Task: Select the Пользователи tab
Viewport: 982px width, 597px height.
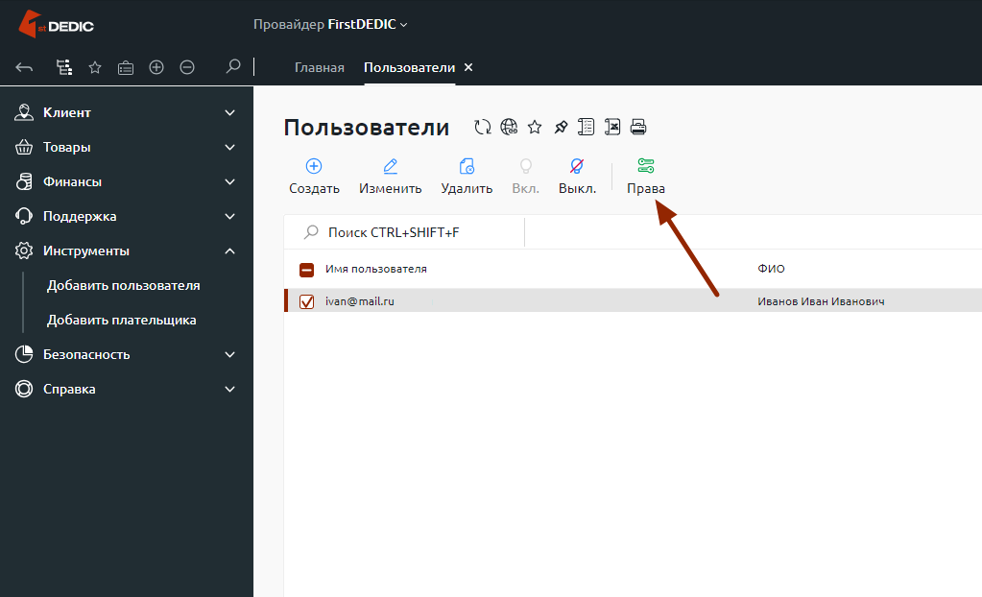Action: pos(409,67)
